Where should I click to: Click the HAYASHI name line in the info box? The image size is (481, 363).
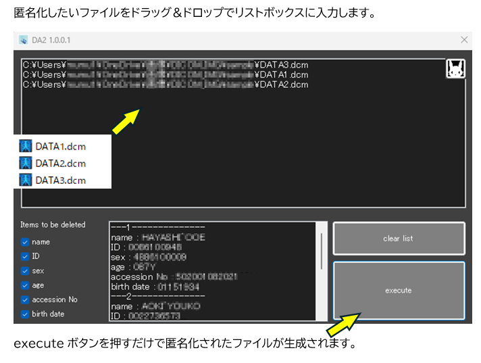[158, 237]
